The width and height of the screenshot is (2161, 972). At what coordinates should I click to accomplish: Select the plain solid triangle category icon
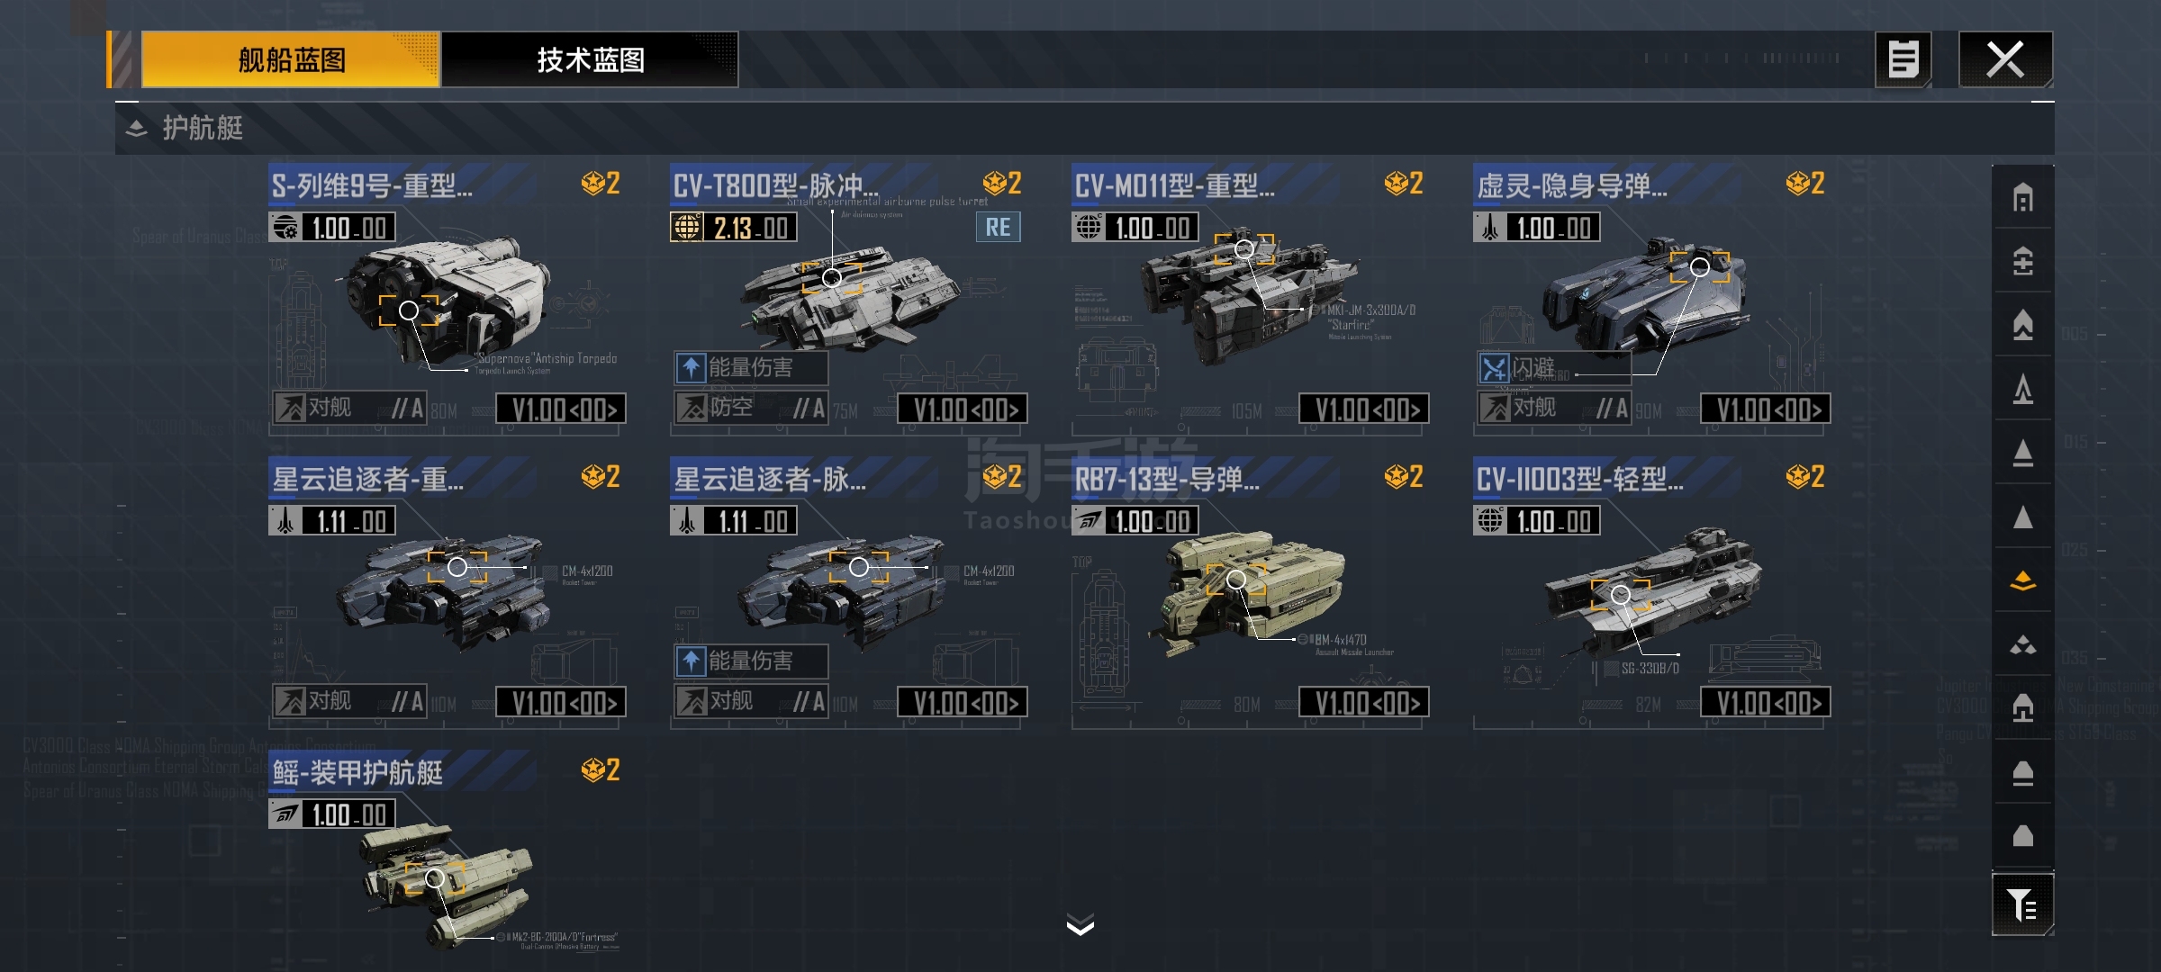click(x=2022, y=517)
